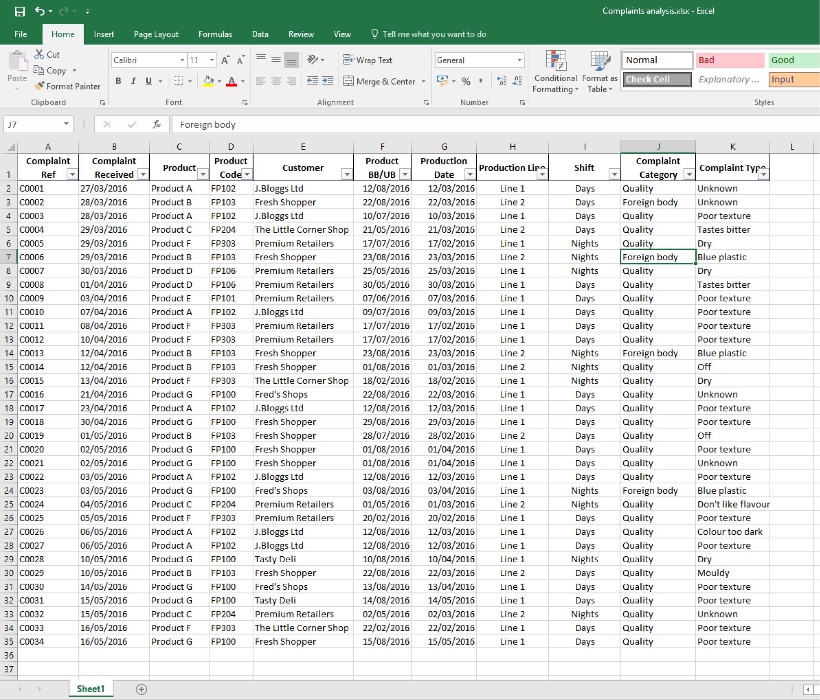Click the Accounting Number Format icon

[442, 81]
